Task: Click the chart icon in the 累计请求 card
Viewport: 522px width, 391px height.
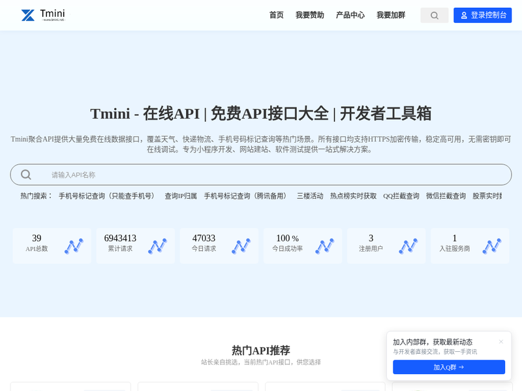Action: (157, 246)
